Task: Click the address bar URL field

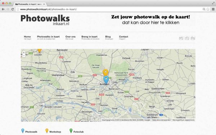Action: (109, 9)
